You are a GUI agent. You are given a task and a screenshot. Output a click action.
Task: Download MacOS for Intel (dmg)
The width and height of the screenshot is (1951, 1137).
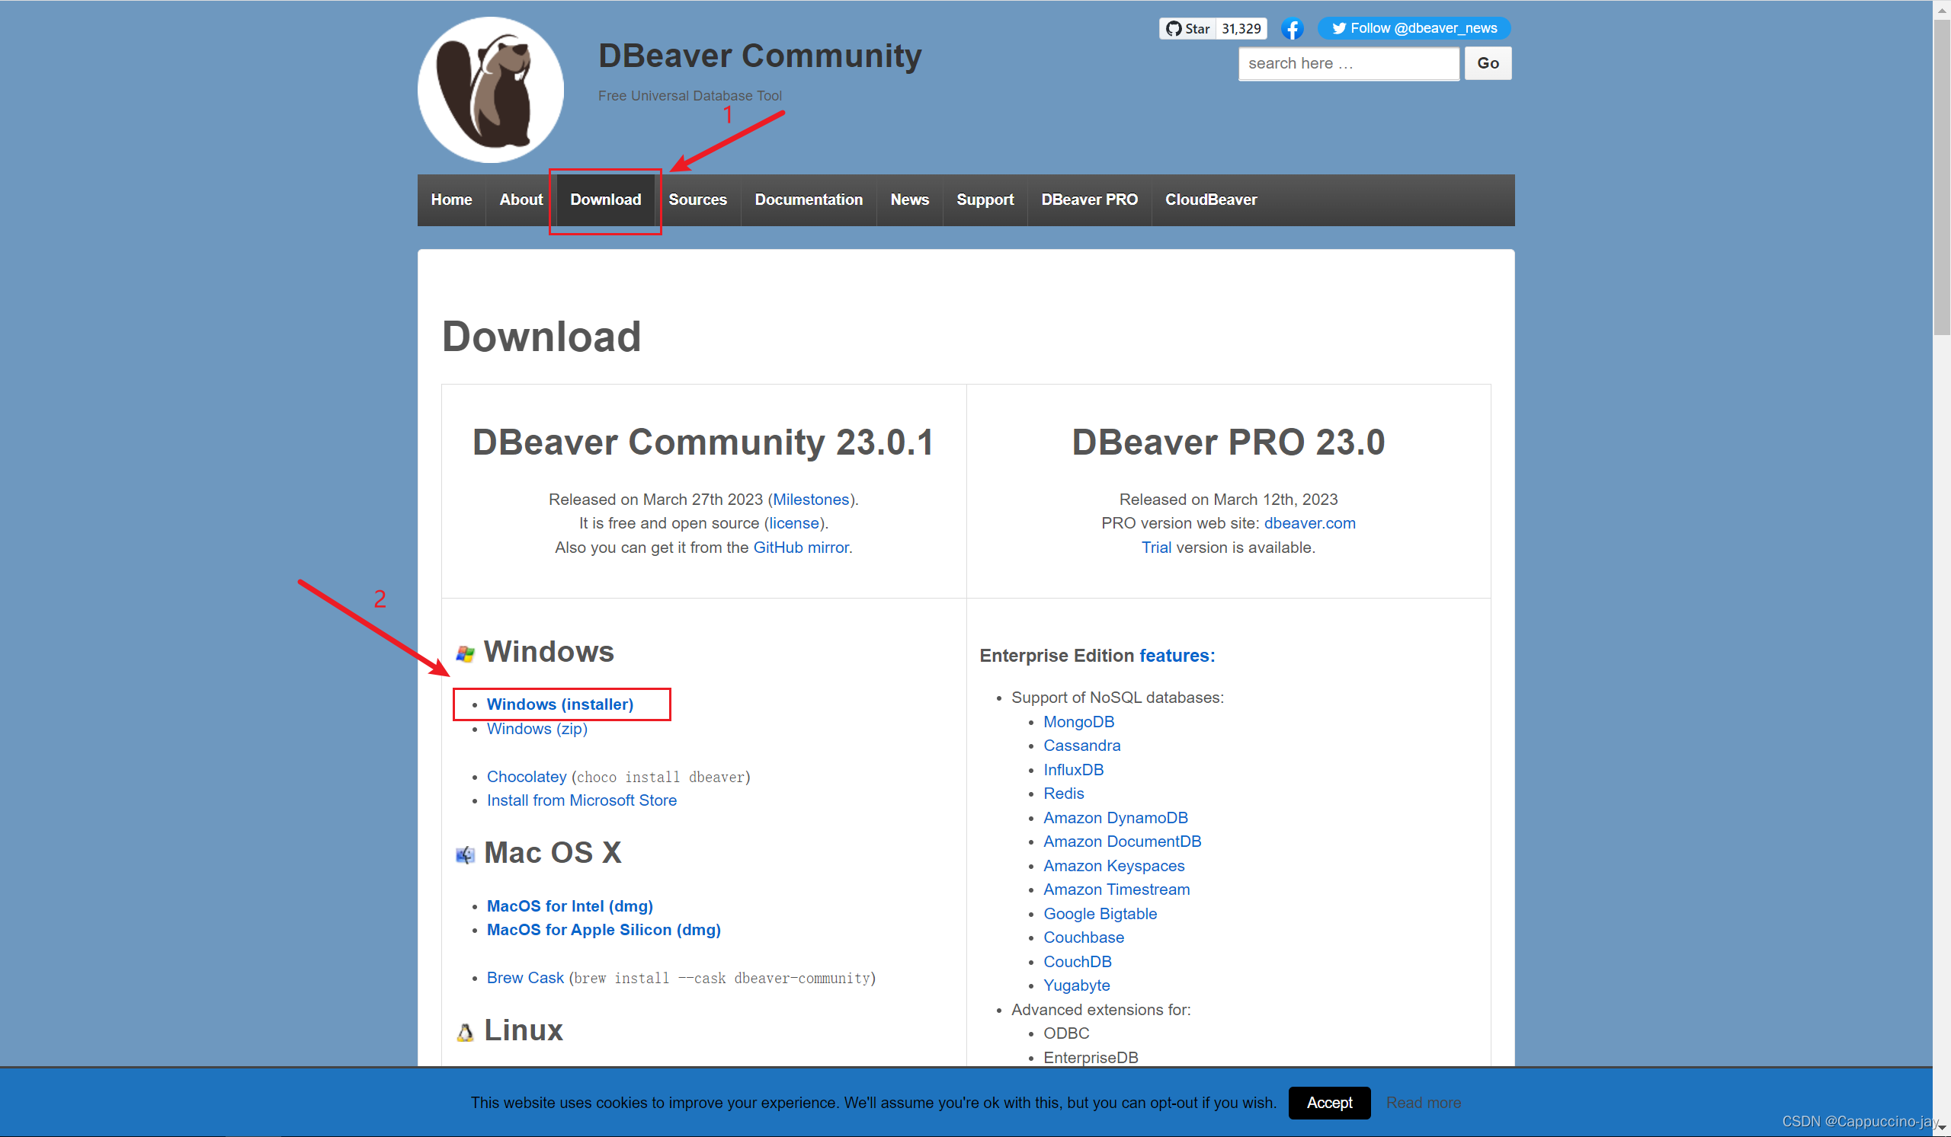(569, 906)
